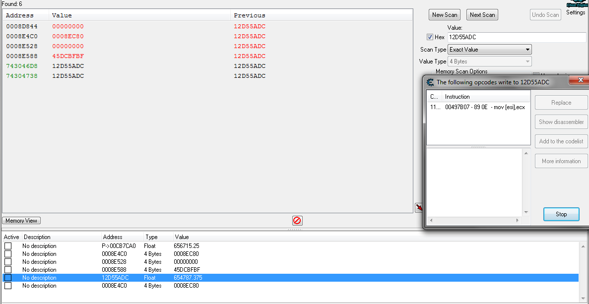Toggle the Hex checkbox
The width and height of the screenshot is (589, 304).
pyautogui.click(x=430, y=37)
